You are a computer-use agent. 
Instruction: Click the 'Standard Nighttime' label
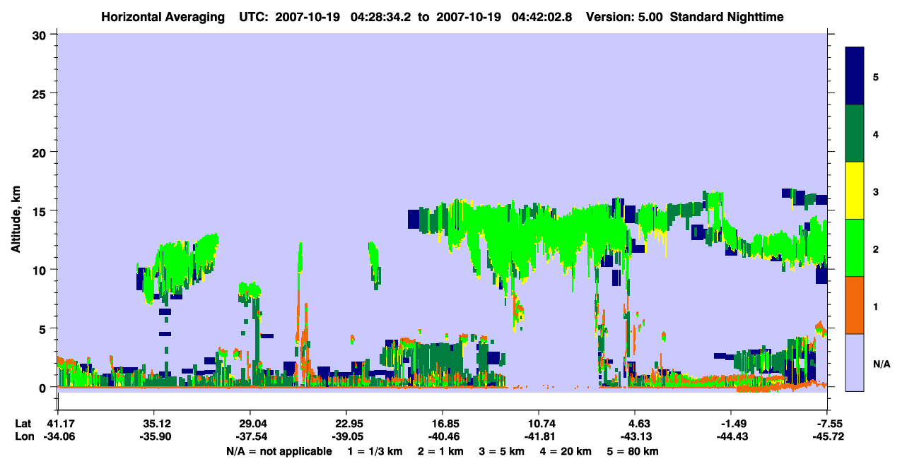tap(727, 16)
